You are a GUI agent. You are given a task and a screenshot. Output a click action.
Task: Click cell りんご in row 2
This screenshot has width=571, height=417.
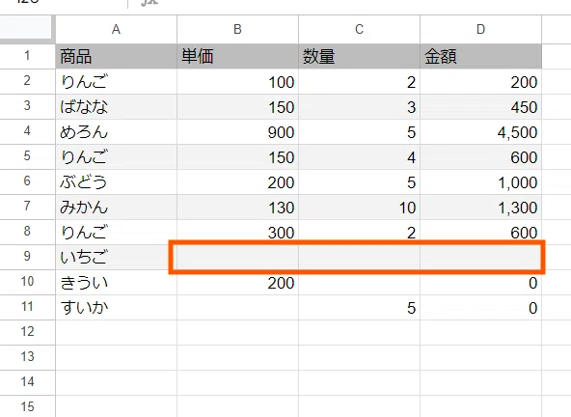pyautogui.click(x=116, y=81)
